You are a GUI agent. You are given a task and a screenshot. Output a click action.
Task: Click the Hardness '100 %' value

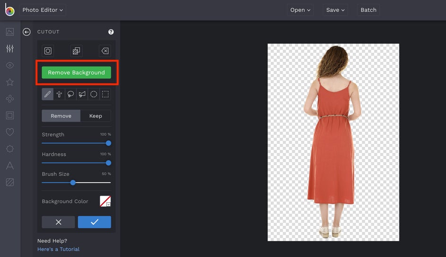[x=105, y=154]
